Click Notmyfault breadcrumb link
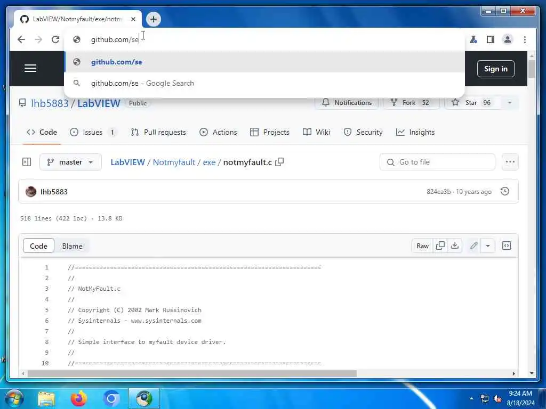The image size is (546, 409). tap(174, 162)
